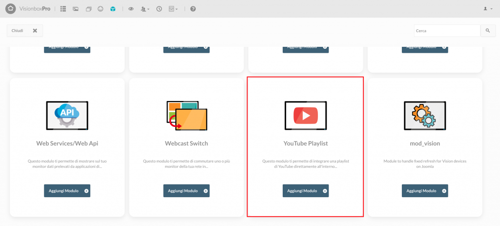Image resolution: width=500 pixels, height=226 pixels.
Task: Click the YouTube play button thumbnail
Action: [306, 115]
